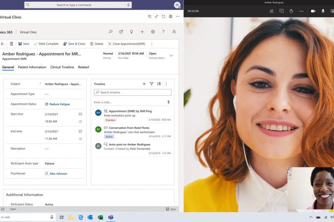Open the calendar picker for Start time date
The image size is (334, 222).
click(81, 114)
